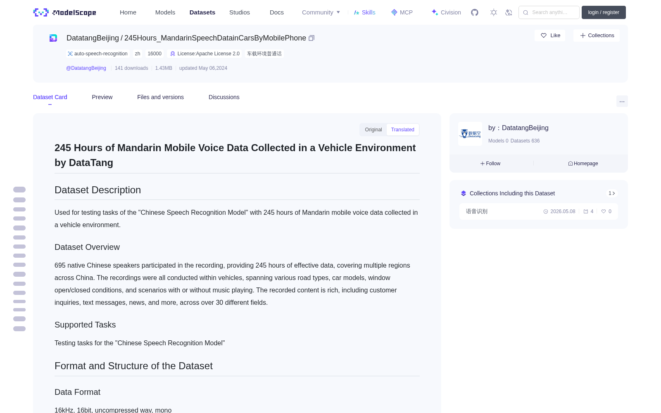
Task: Go to the Home page
Action: 128,12
